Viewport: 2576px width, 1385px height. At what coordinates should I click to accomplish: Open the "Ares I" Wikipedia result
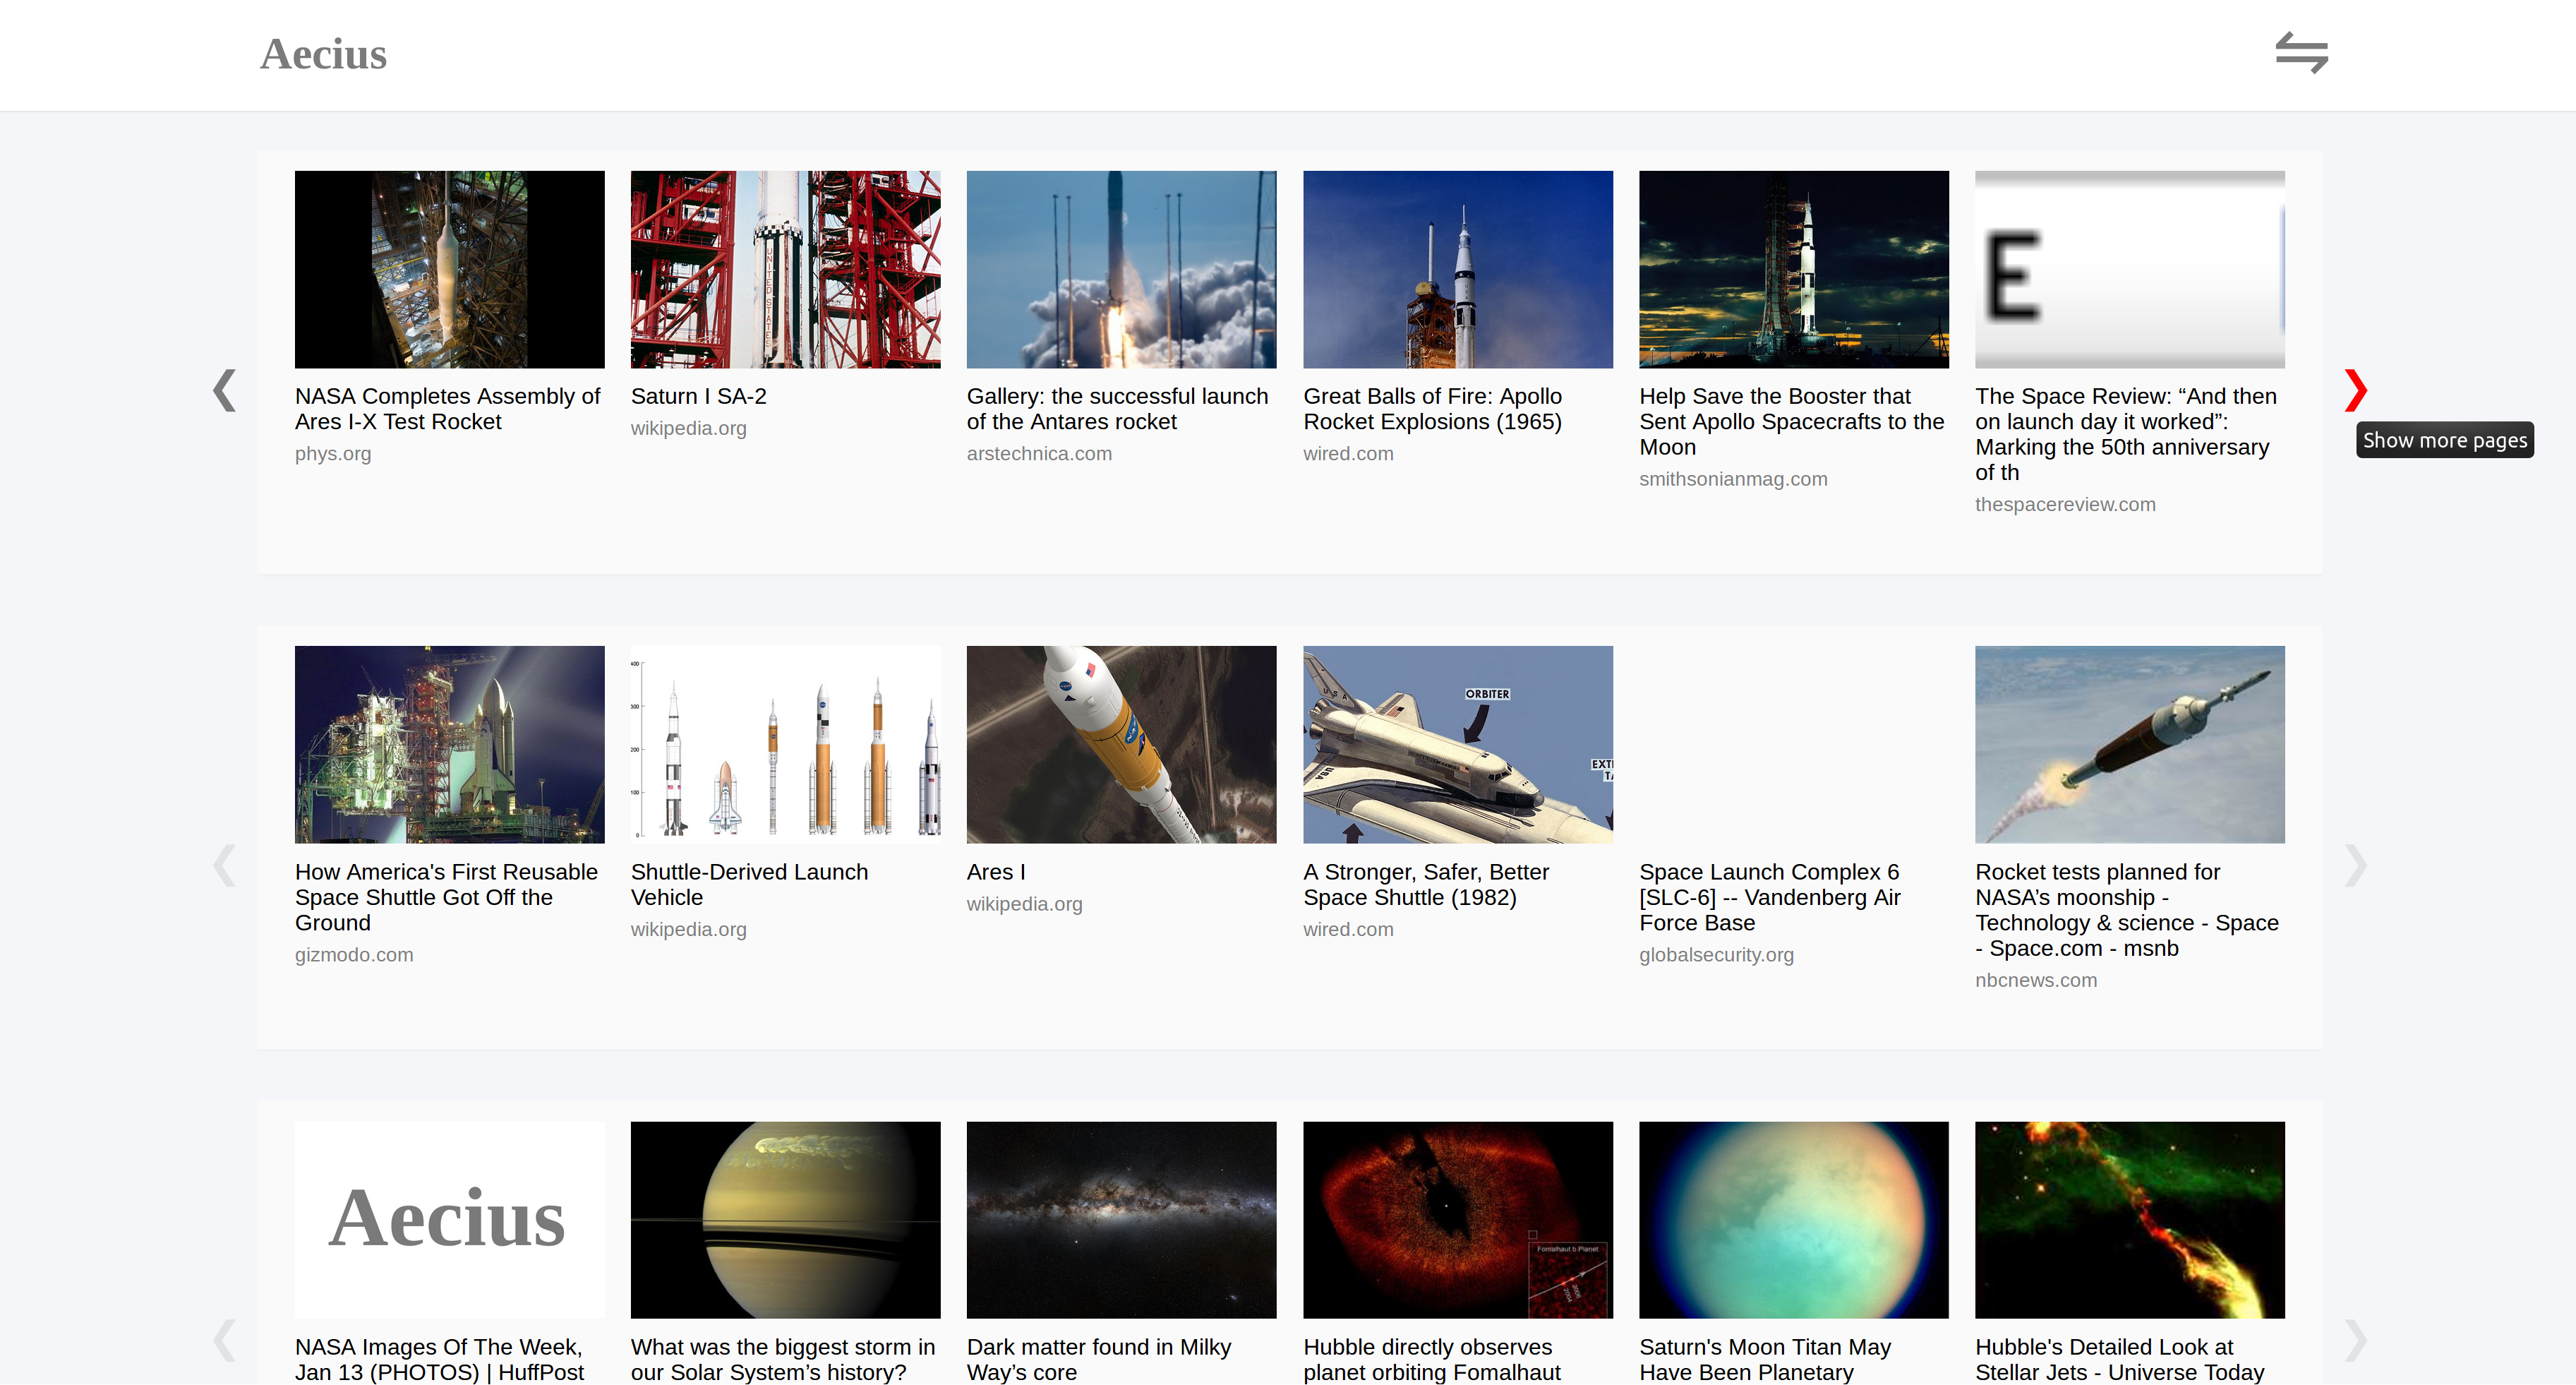[x=996, y=871]
